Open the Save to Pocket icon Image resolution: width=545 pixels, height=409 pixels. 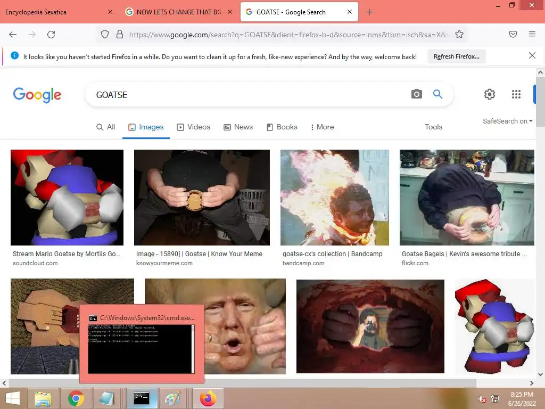[x=513, y=34]
